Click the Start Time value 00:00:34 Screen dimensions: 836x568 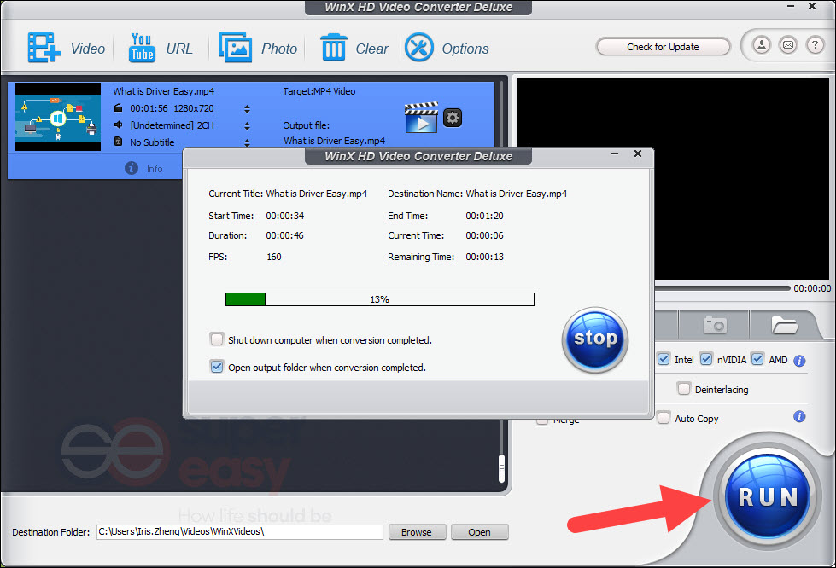coord(284,216)
